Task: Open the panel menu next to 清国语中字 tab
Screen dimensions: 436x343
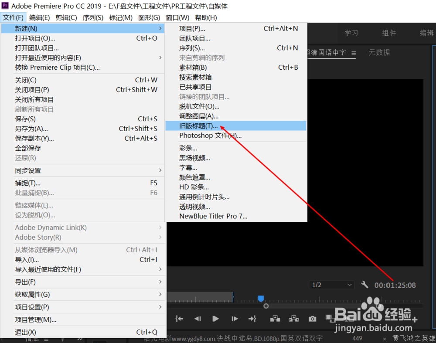Action: tap(354, 53)
